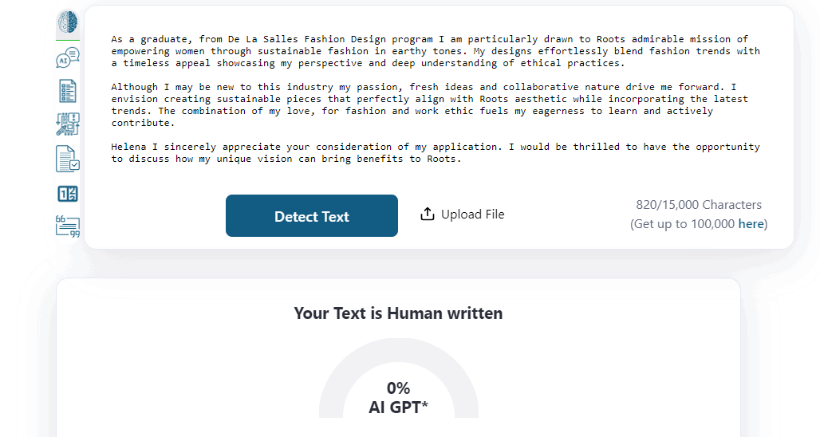Click the "AI GPT*" gauge label

click(399, 407)
